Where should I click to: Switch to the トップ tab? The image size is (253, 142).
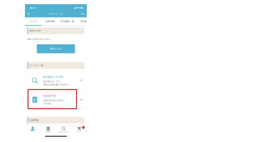[x=33, y=21]
